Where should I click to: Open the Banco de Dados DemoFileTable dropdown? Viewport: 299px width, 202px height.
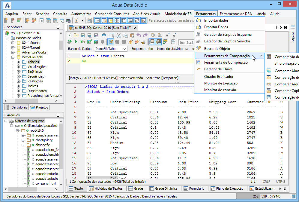coord(124,49)
